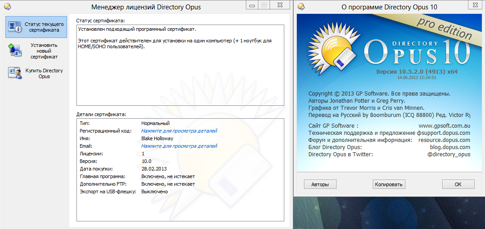This screenshot has width=485, height=229.
Task: Click 'Экспорт на USB-флешку' label
Action: coord(108,192)
